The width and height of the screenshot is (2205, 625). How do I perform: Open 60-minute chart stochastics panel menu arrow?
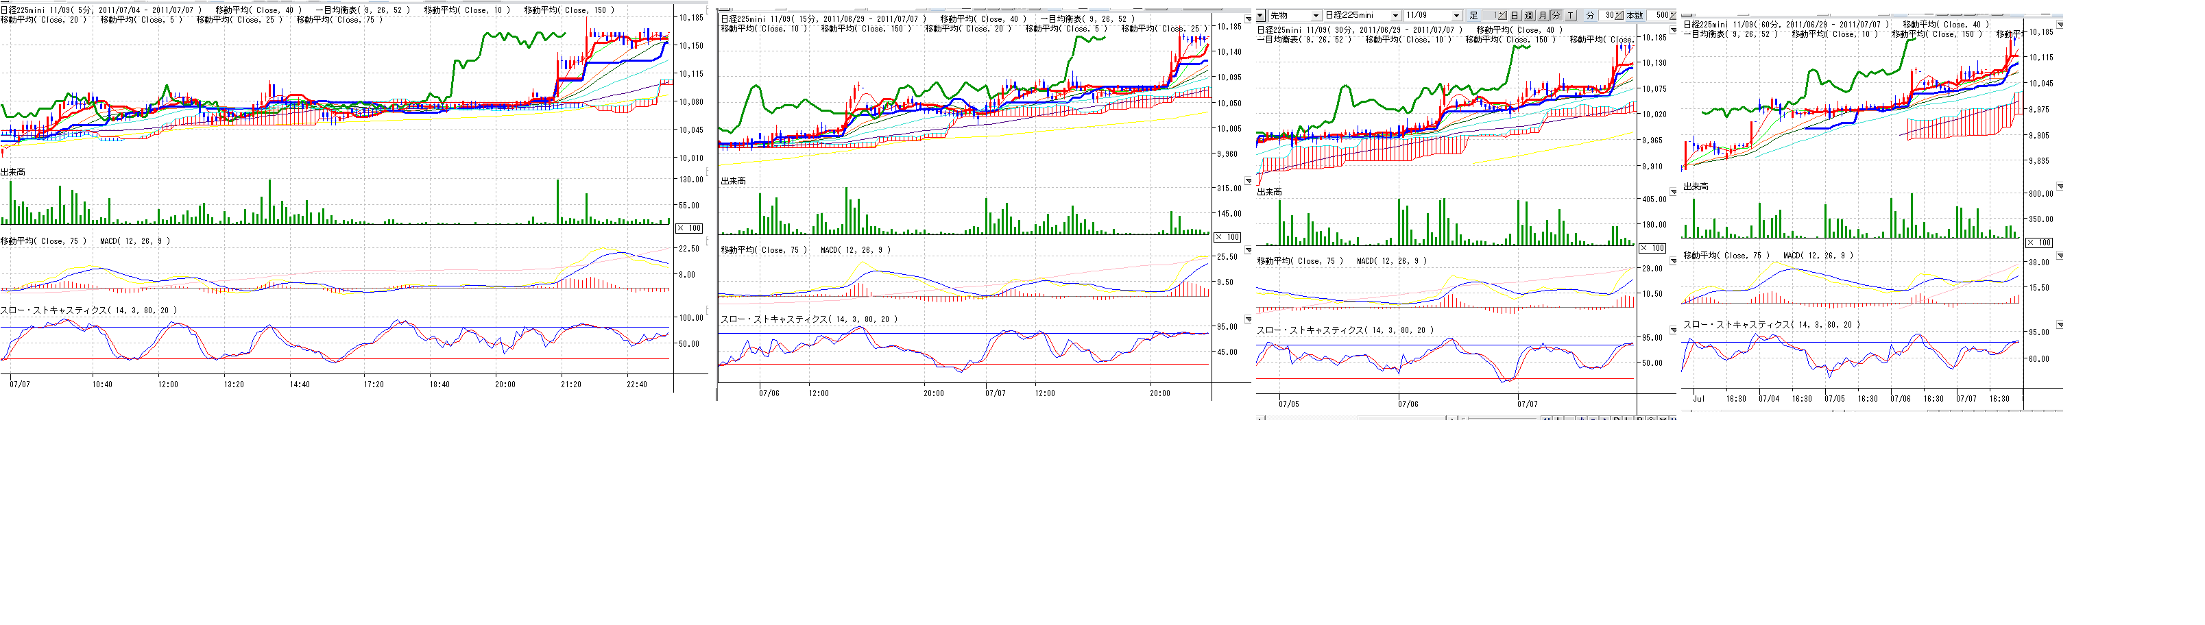[x=2060, y=325]
